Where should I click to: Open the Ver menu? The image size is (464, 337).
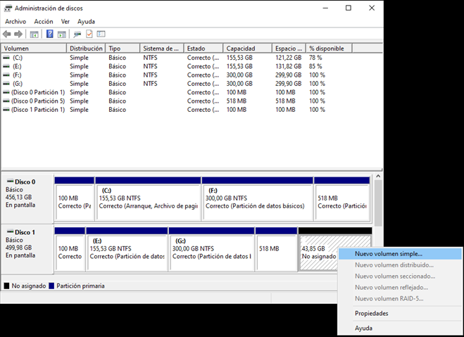(65, 21)
